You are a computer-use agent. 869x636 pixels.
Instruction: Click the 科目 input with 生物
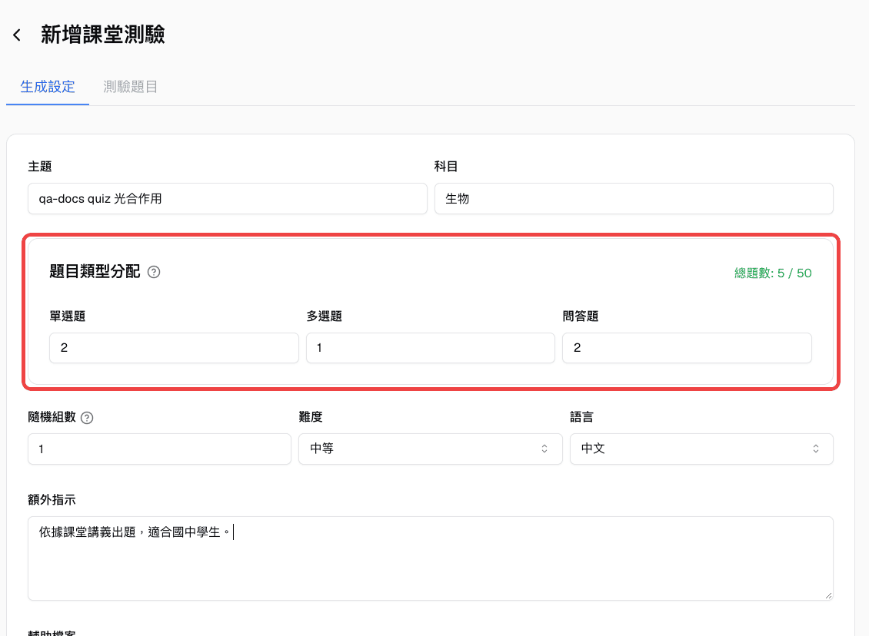[x=634, y=199]
